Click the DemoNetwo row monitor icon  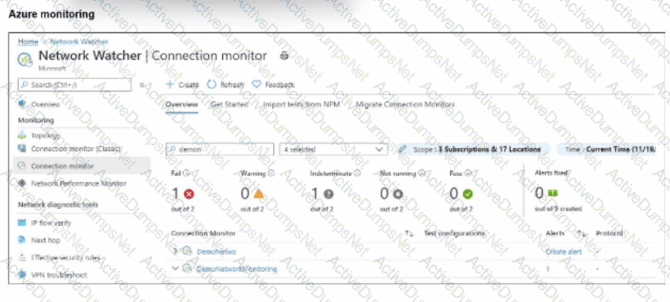pos(187,251)
